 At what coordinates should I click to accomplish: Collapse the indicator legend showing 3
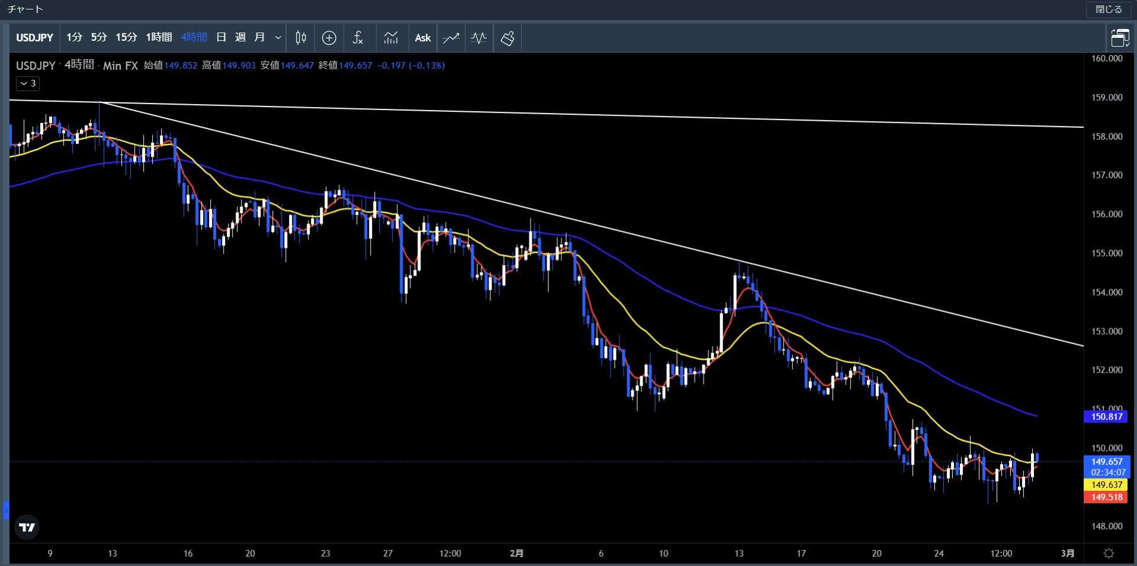pyautogui.click(x=28, y=83)
